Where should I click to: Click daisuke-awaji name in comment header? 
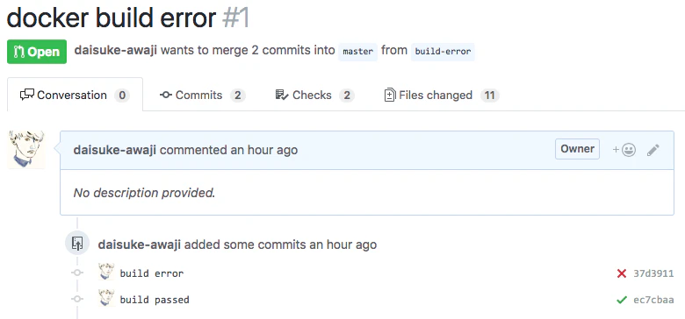pyautogui.click(x=114, y=150)
